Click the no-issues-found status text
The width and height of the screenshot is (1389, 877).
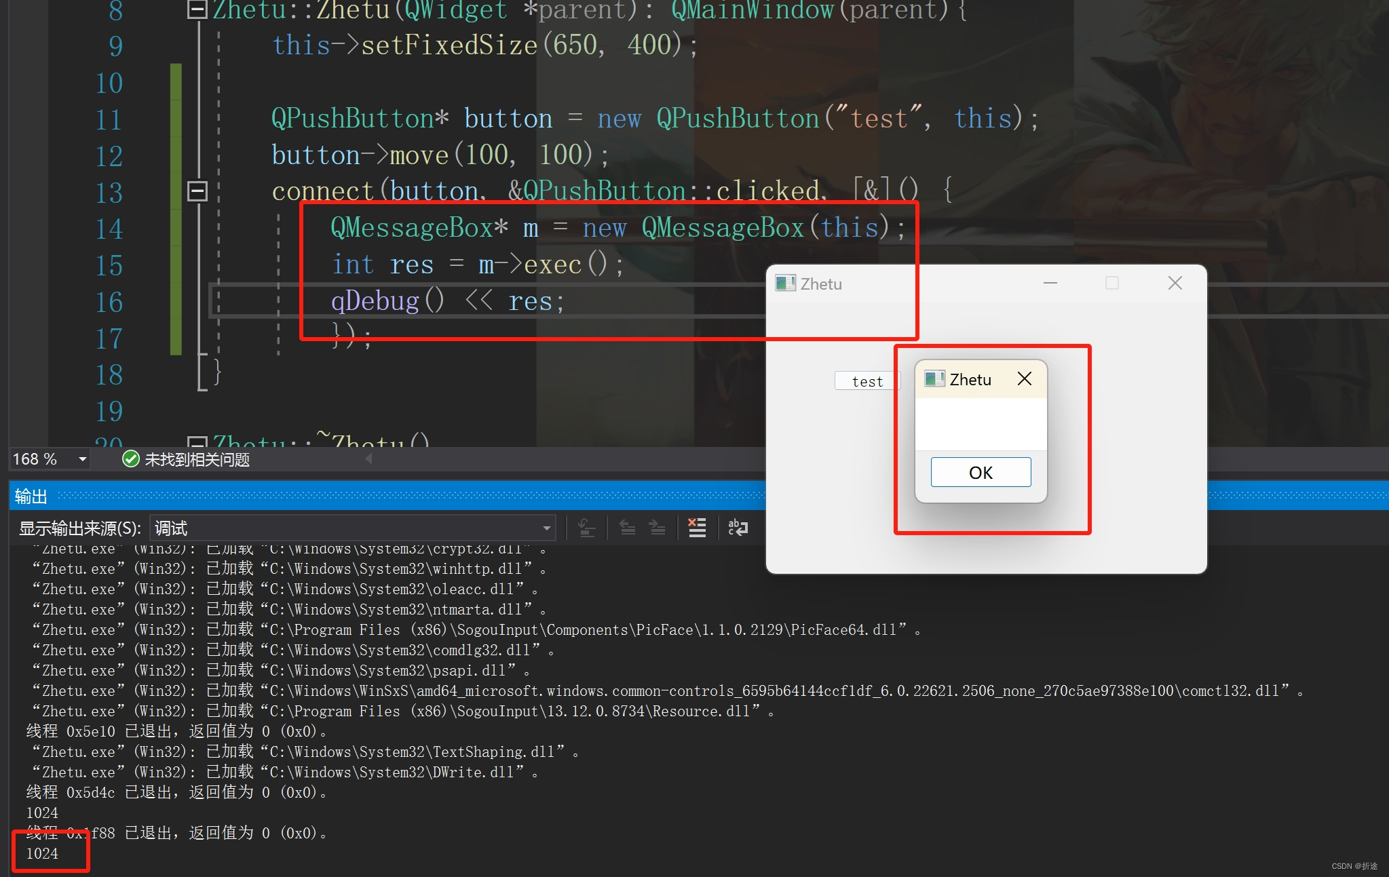tap(197, 460)
